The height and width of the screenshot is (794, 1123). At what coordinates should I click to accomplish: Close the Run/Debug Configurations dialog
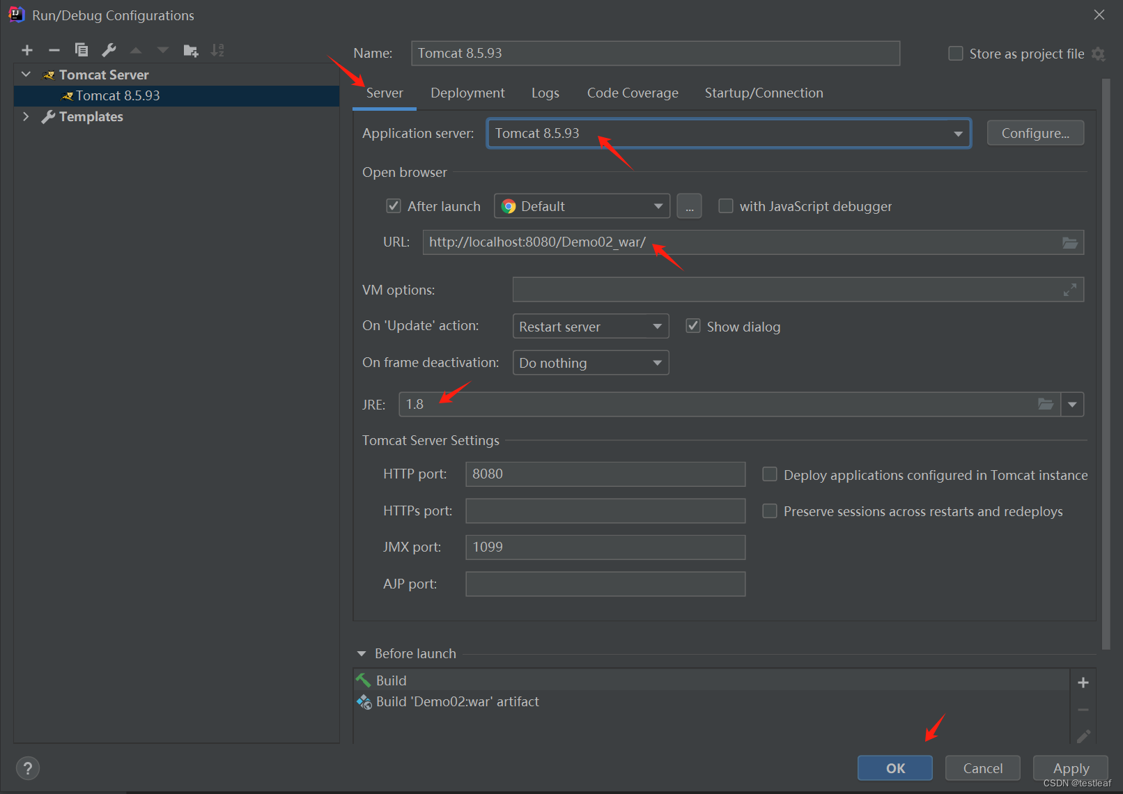tap(1099, 15)
